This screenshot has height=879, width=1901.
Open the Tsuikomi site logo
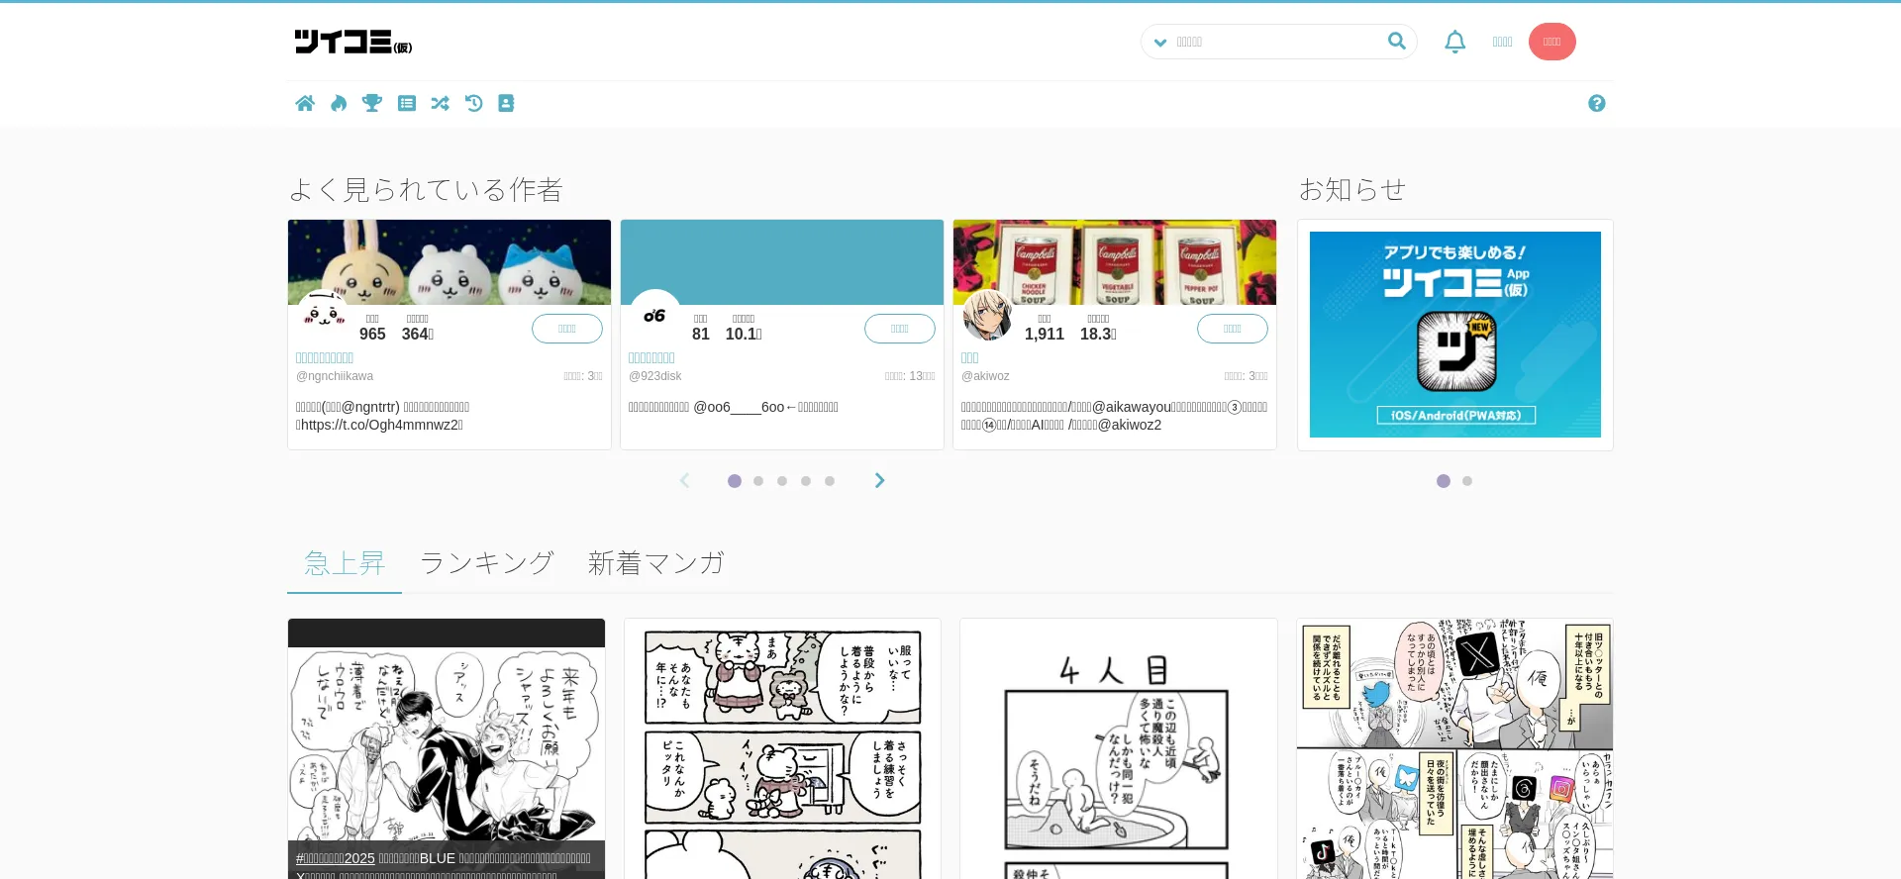[x=352, y=42]
